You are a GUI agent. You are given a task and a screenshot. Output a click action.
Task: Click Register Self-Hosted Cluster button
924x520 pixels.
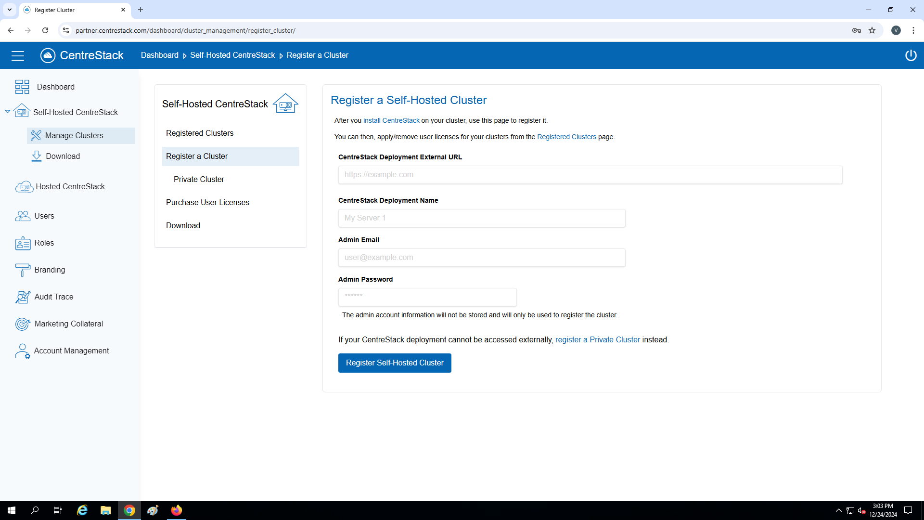click(395, 363)
